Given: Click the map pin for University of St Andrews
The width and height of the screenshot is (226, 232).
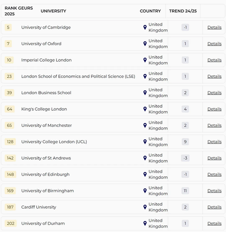Looking at the screenshot, I should (145, 158).
